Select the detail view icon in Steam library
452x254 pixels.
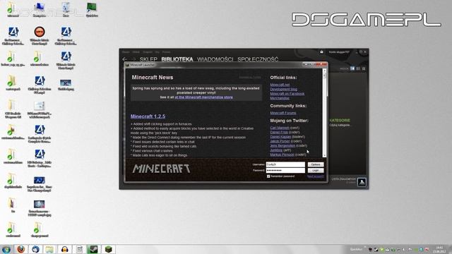(x=352, y=68)
